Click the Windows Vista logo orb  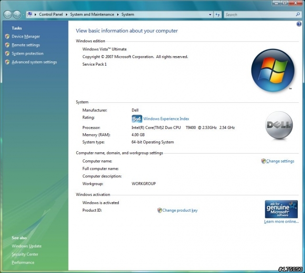(x=273, y=70)
